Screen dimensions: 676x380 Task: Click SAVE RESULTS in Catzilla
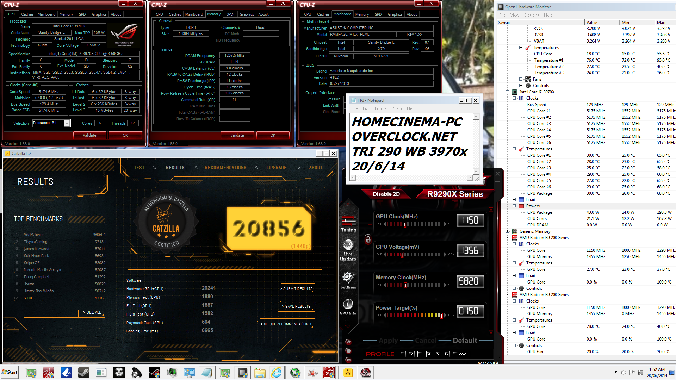click(x=296, y=306)
